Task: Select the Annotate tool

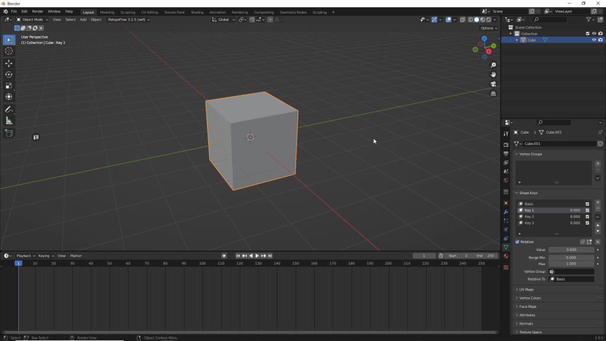Action: pos(8,110)
